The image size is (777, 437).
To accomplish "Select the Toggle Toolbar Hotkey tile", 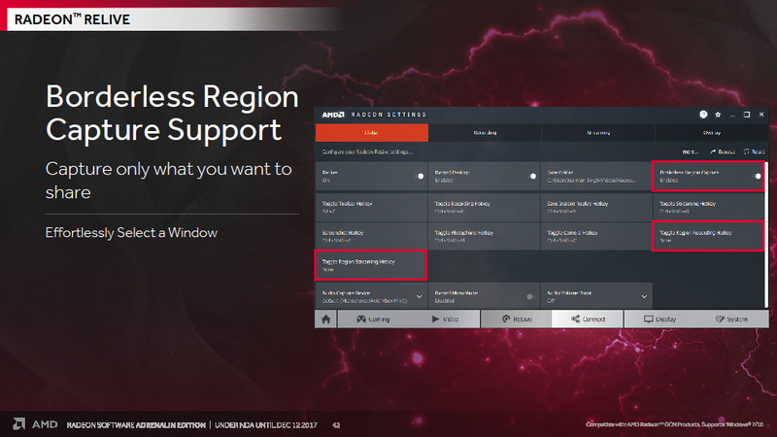I will click(371, 207).
